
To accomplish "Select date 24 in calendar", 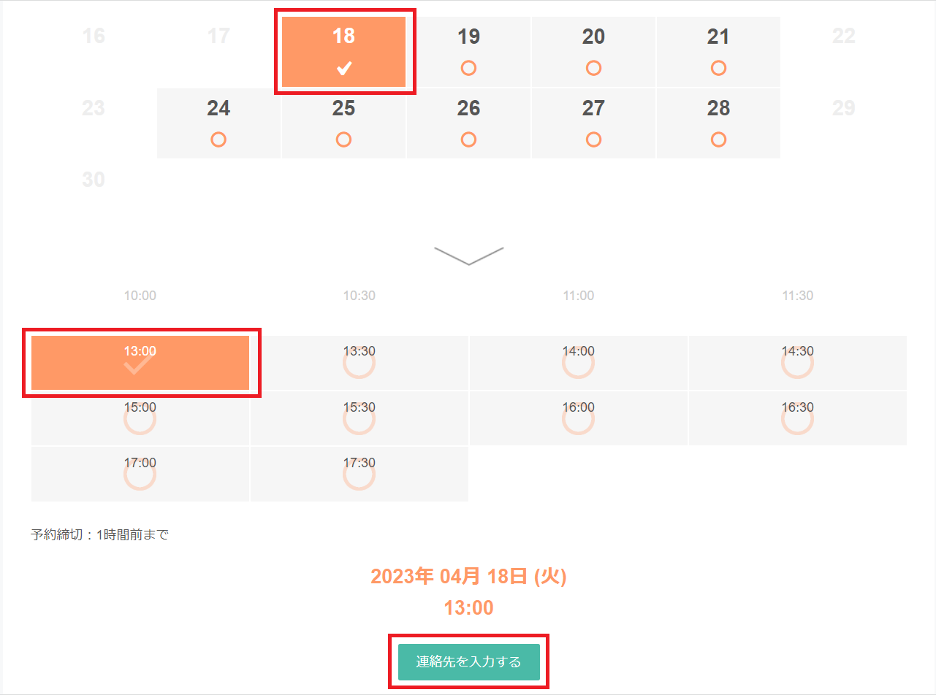I will pyautogui.click(x=218, y=123).
